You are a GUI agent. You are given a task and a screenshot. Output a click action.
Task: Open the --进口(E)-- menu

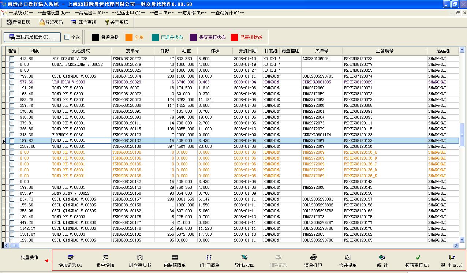(x=161, y=13)
